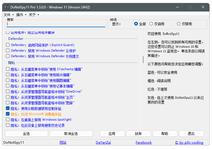This screenshot has height=149, width=212.
Task: Select the 仅禁用 filter option
Action: (x=179, y=24)
